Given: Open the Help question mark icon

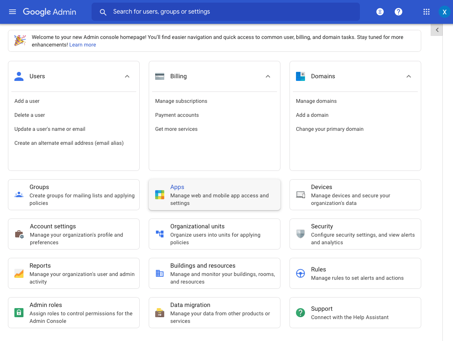Looking at the screenshot, I should point(399,12).
